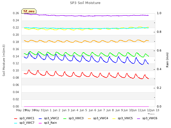The image size is (171, 128).
Task: Select sp3_VWC6 legend label
Action: click(150, 118)
